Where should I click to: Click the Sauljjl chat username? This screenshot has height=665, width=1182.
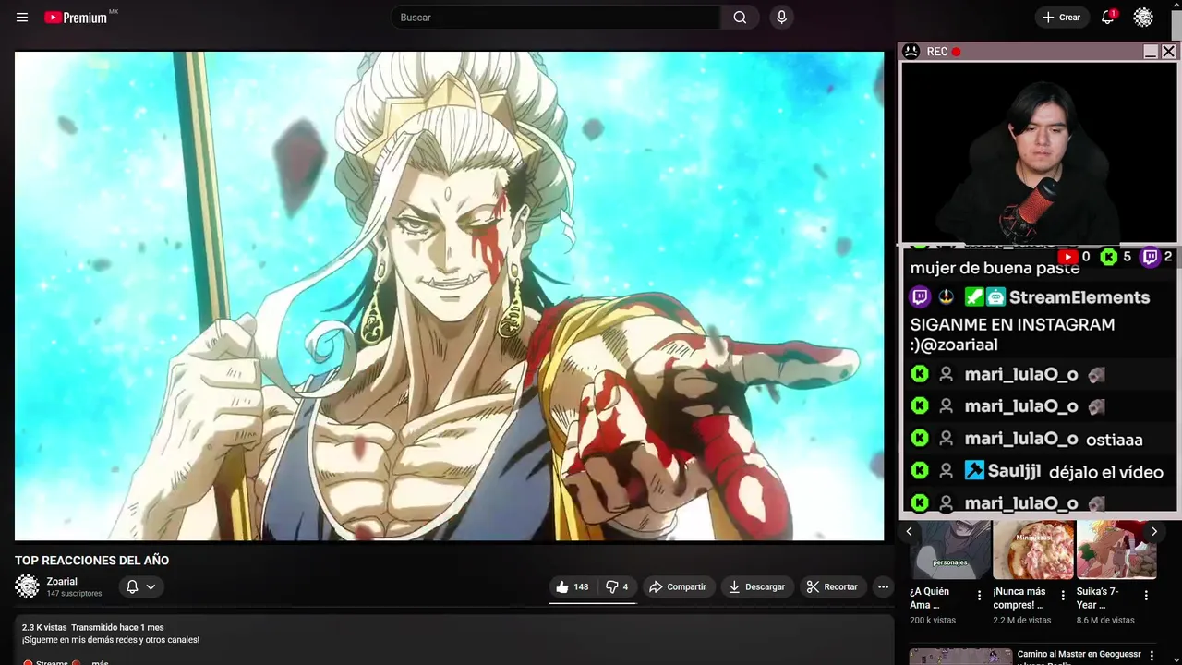pyautogui.click(x=1014, y=471)
